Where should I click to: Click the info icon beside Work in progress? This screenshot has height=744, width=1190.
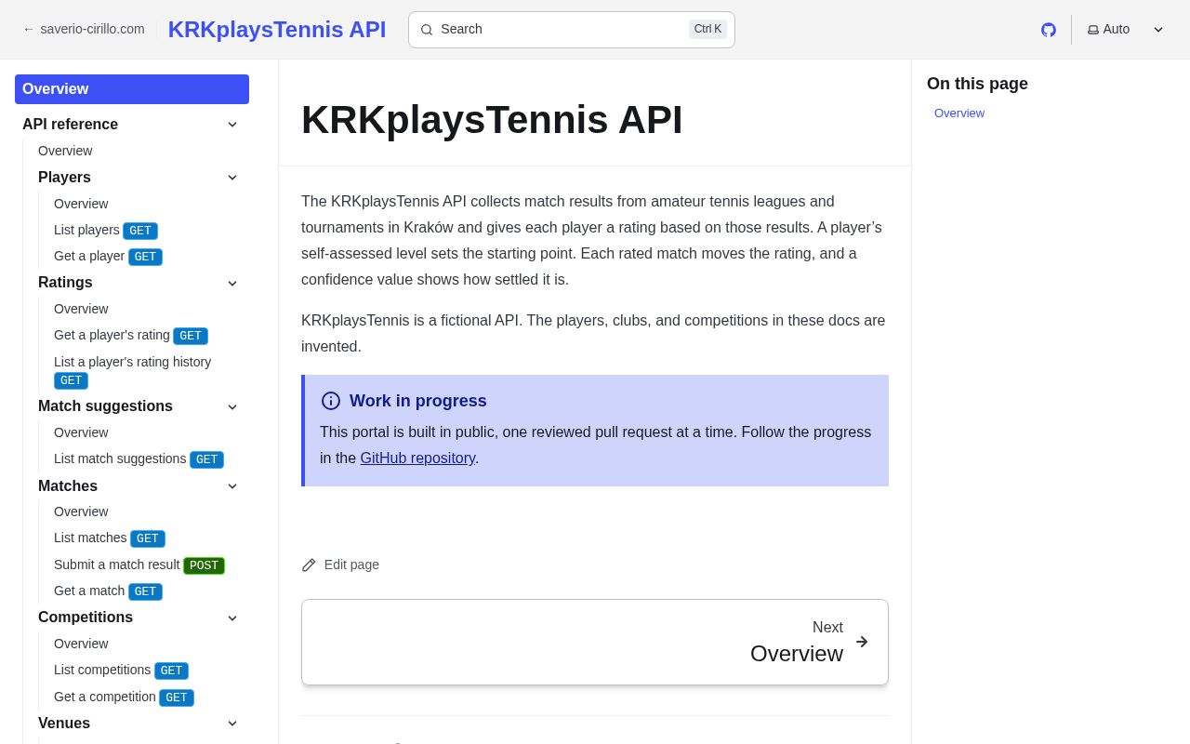[331, 401]
